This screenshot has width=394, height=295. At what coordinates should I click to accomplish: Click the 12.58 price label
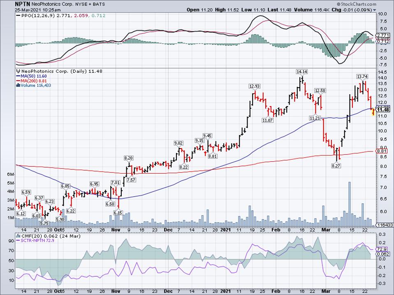[320, 91]
